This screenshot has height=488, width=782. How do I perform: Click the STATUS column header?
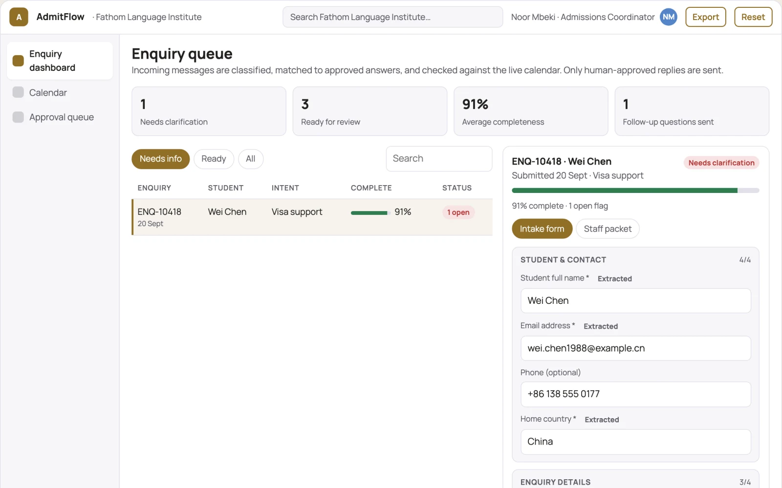coord(457,188)
